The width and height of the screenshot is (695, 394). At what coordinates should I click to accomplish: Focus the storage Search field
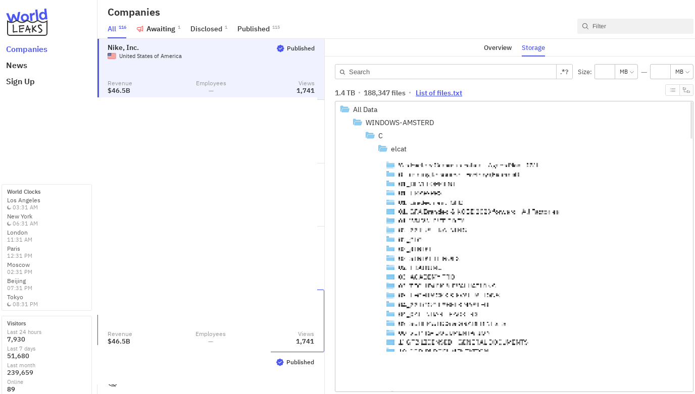pyautogui.click(x=445, y=72)
